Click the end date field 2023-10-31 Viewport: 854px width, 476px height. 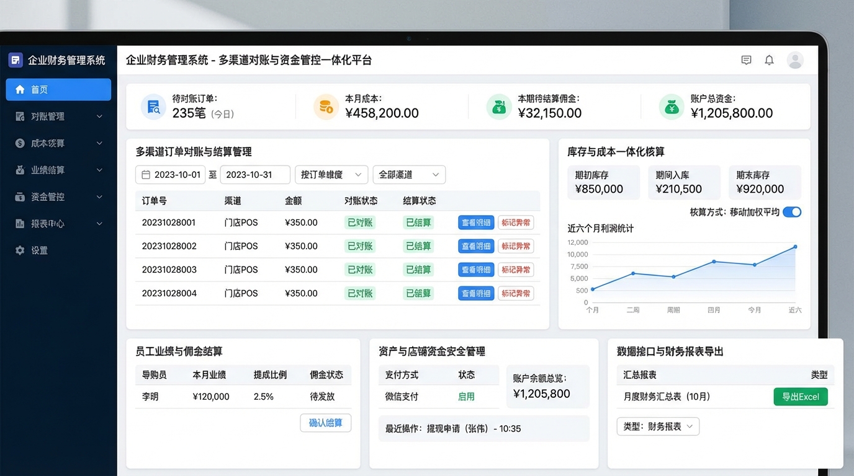254,175
